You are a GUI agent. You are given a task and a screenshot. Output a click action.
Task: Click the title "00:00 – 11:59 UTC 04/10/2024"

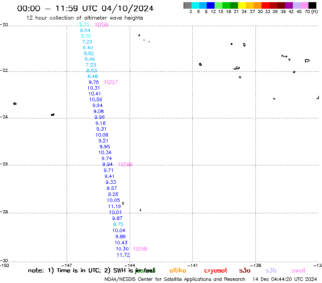pos(85,8)
